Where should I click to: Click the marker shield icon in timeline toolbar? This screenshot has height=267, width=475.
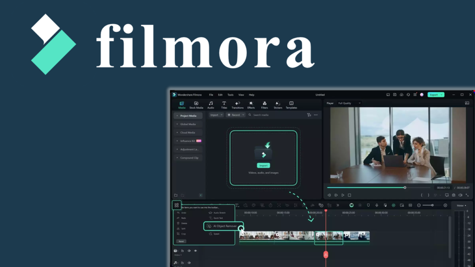pos(368,205)
